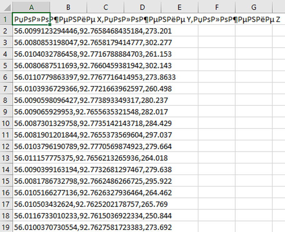Select cell with value ending 273.8633
Viewport: 285px width, 232px height.
[31, 77]
